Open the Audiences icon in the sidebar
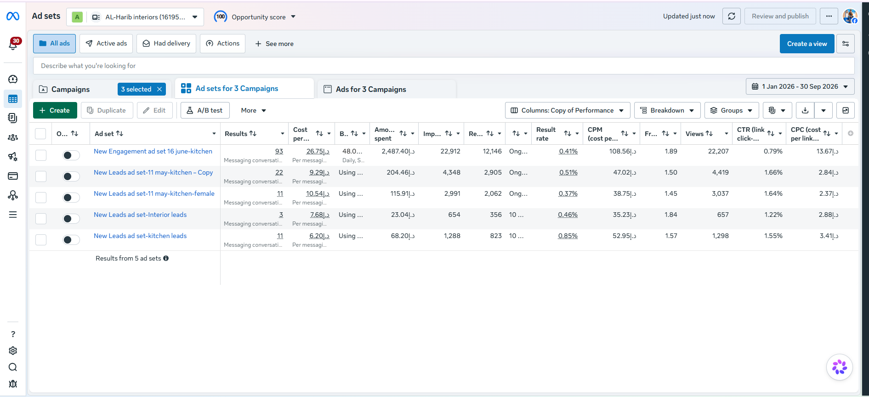 13,137
